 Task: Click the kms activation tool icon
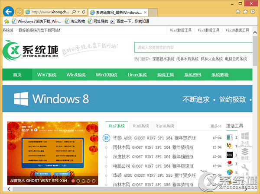pos(230,155)
